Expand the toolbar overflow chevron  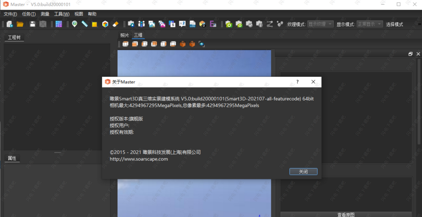point(419,24)
